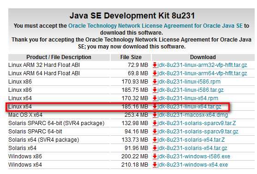Click the 185.16 MB file size
Image resolution: width=257 pixels, height=174 pixels.
point(135,107)
